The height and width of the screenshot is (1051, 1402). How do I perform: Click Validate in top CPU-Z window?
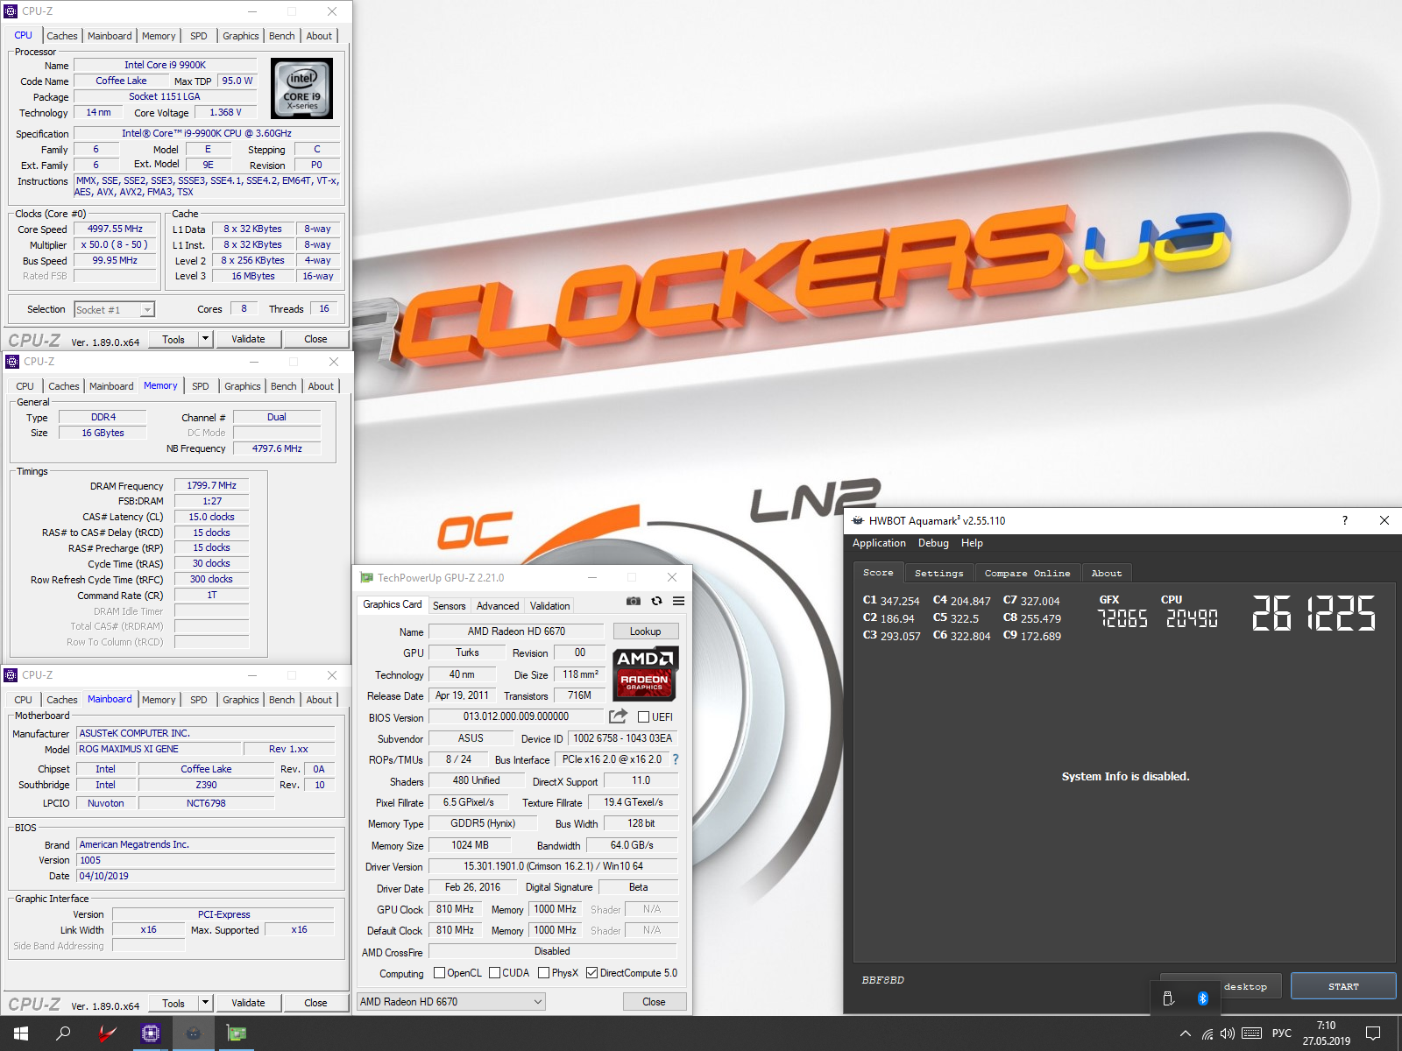(248, 339)
